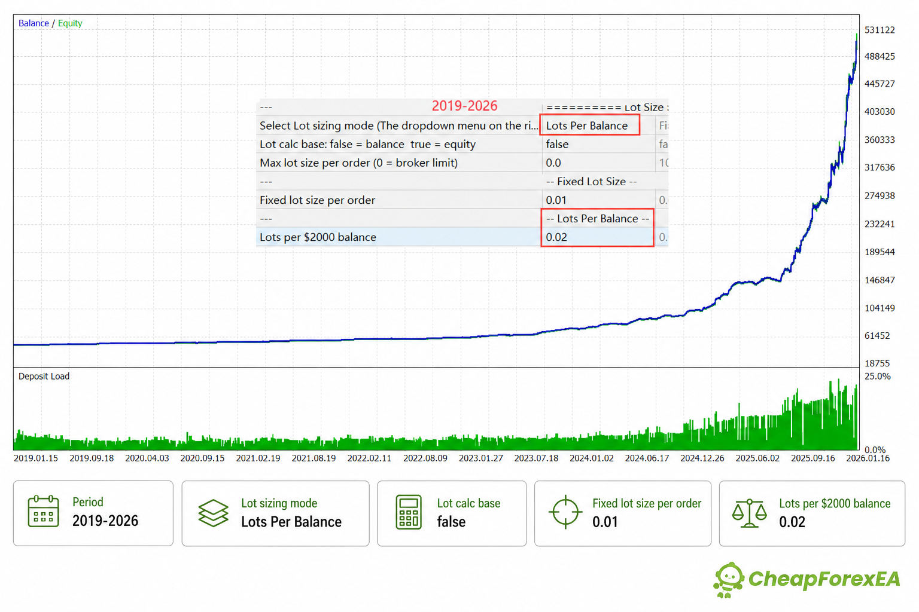The height and width of the screenshot is (612, 919).
Task: Click the CheapForexEA brand text
Action: click(824, 579)
